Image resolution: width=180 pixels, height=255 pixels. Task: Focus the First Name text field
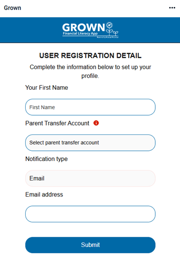pos(90,107)
